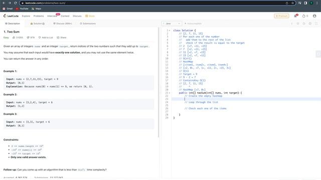The height and width of the screenshot is (180, 321).
Task: Click the "1. Two Sum" problem title
Action: (x=12, y=32)
